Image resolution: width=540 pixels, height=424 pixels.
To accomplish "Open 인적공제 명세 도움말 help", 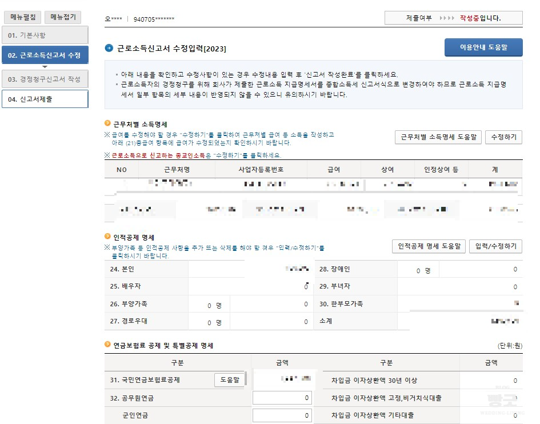I will point(430,247).
